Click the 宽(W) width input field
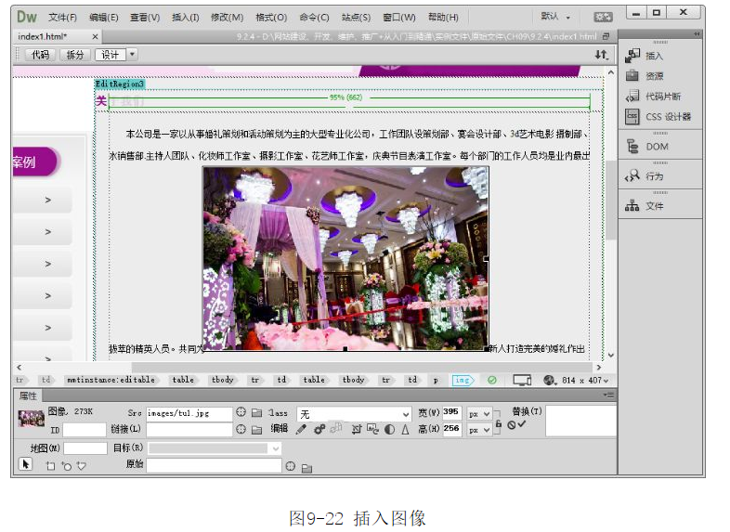 point(451,413)
